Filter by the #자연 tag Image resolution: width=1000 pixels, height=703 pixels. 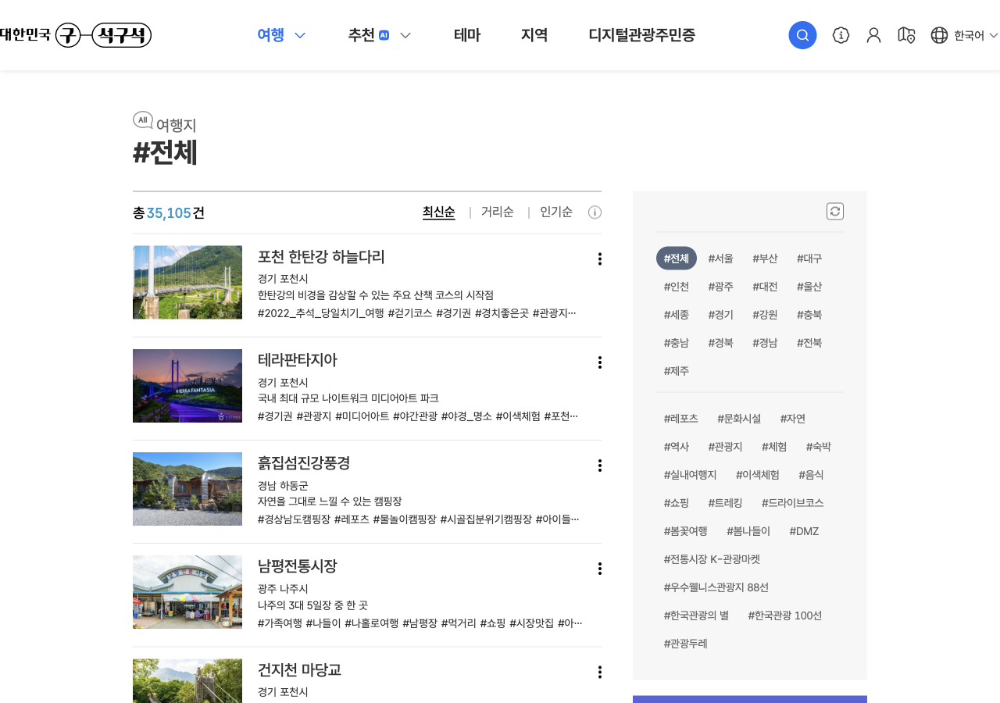click(x=793, y=419)
